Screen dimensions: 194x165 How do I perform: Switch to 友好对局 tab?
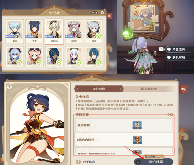pyautogui.click(x=99, y=89)
